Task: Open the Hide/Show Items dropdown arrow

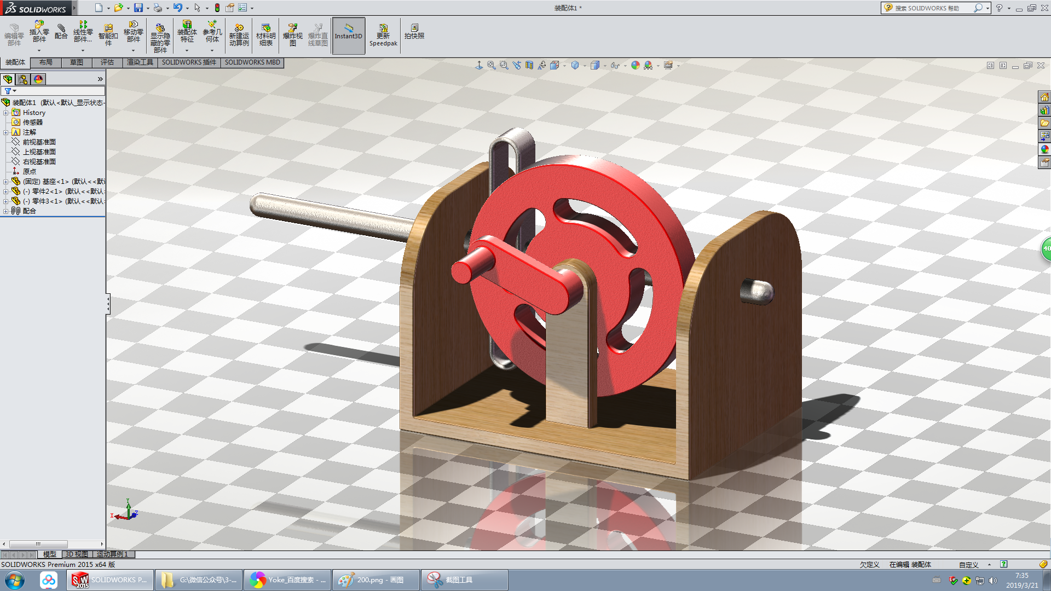Action: pos(625,66)
